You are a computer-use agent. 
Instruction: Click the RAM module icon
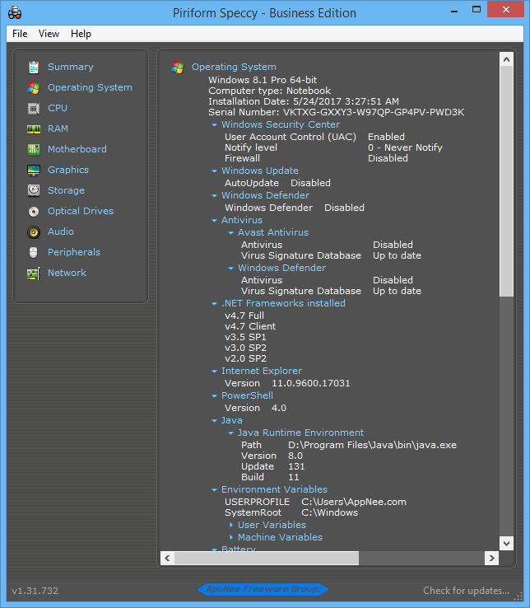point(34,129)
